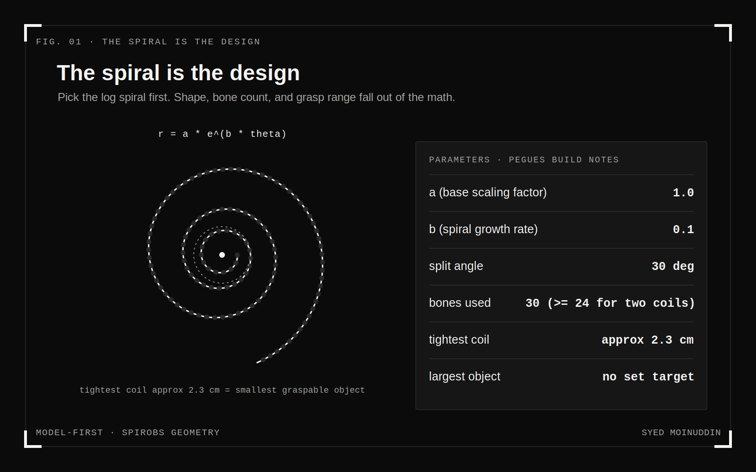
Task: Click the white center dot of the spiral
Action: pos(222,255)
